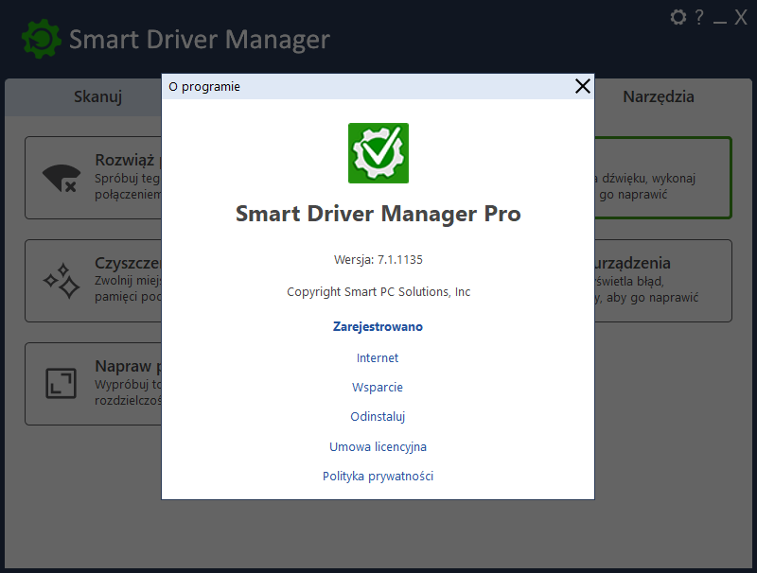Screen dimensions: 757x573
Task: Open settings gear in main window title bar
Action: [678, 17]
